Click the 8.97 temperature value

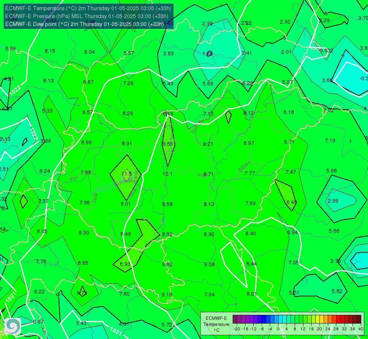[249, 143]
